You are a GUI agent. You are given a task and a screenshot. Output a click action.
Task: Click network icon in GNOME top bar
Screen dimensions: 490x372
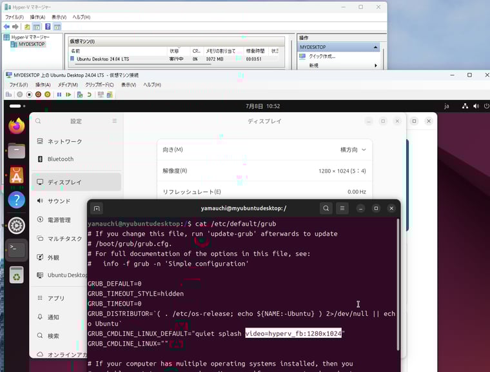465,106
